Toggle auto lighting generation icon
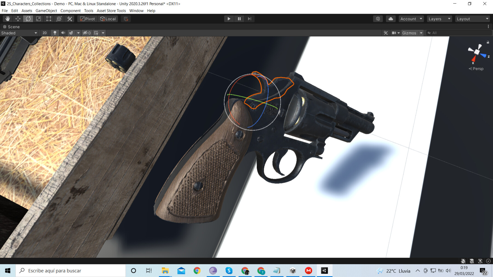Image resolution: width=493 pixels, height=277 pixels. (480, 261)
